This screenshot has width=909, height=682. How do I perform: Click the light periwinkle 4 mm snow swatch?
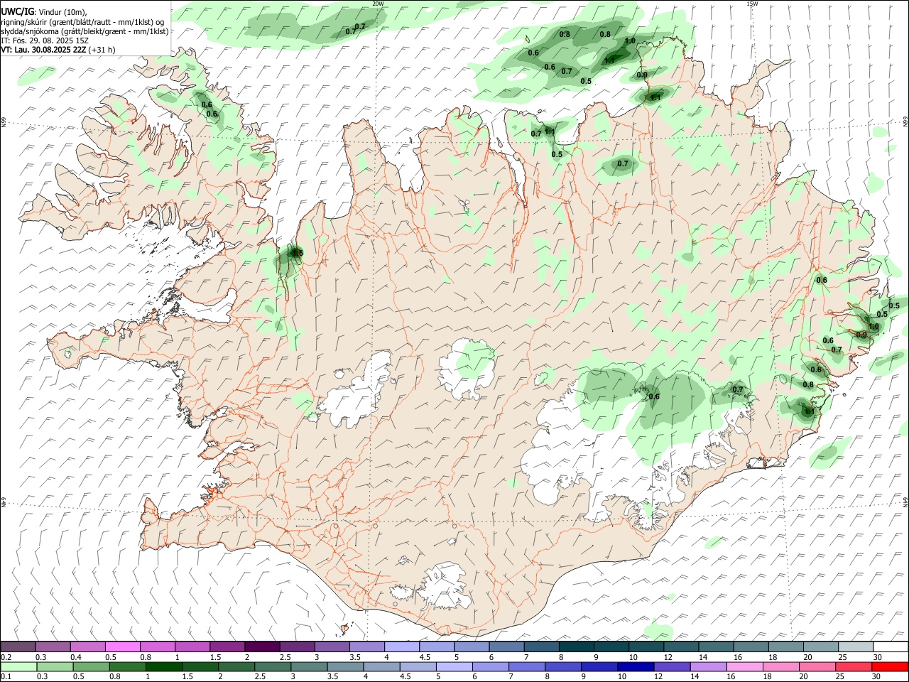(x=401, y=646)
